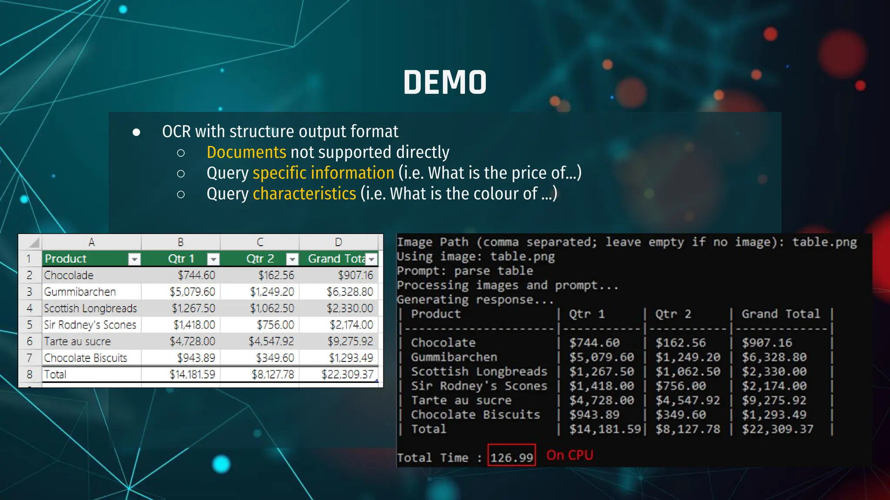890x500 pixels.
Task: Click the red 'On CPU' label
Action: pyautogui.click(x=570, y=455)
